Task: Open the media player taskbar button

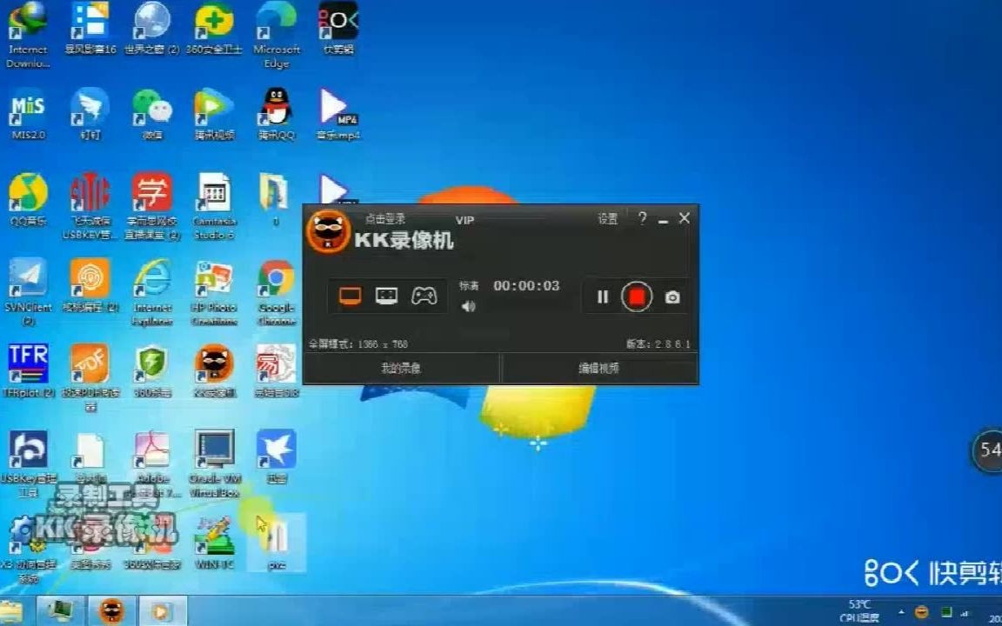Action: coord(163,612)
